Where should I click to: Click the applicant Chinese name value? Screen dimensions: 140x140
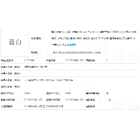coord(36,67)
